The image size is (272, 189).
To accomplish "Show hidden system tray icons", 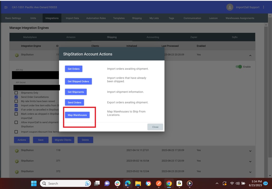I will (x=217, y=183).
